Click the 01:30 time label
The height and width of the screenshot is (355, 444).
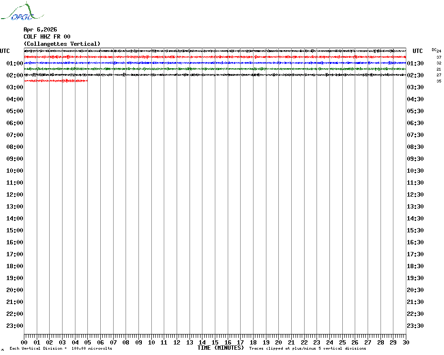(x=415, y=63)
